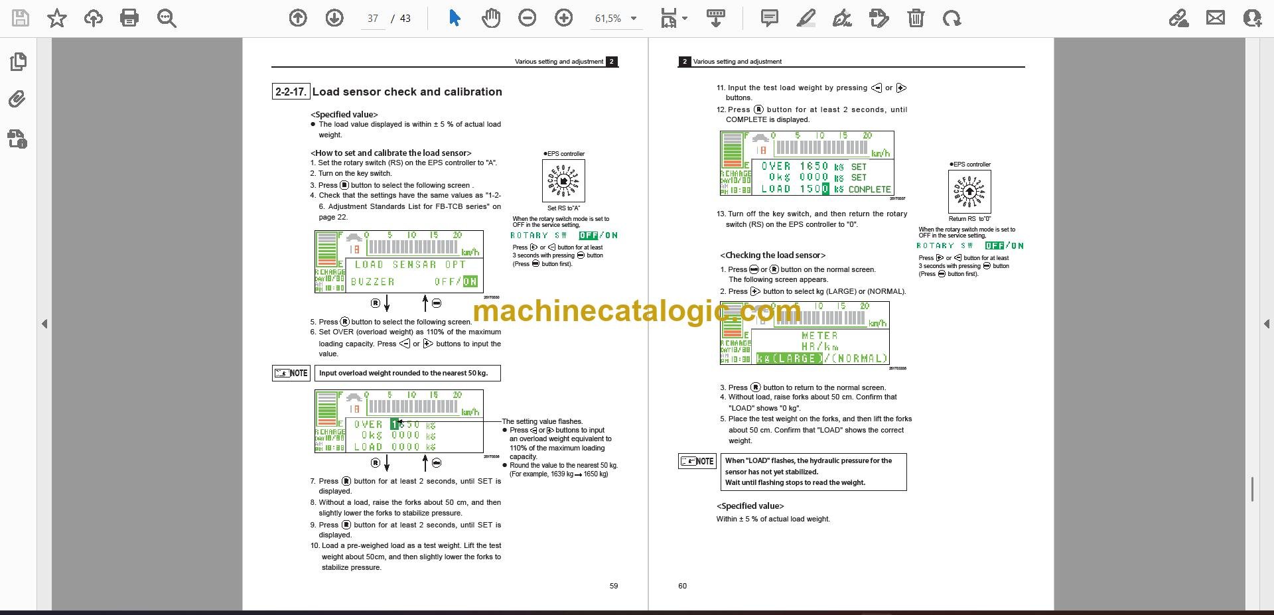This screenshot has width=1274, height=615.
Task: Click the caption 'Return RS to"0"'
Action: [x=969, y=219]
